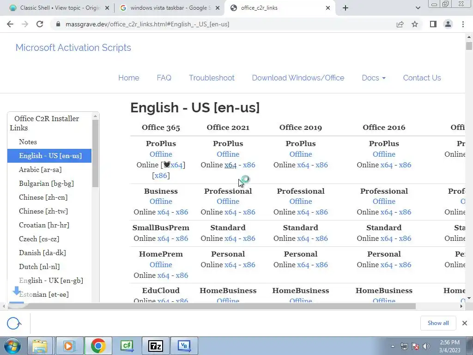Open the FAQ nav item
The height and width of the screenshot is (355, 473).
(x=164, y=78)
